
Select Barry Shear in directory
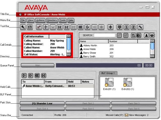click(x=114, y=53)
